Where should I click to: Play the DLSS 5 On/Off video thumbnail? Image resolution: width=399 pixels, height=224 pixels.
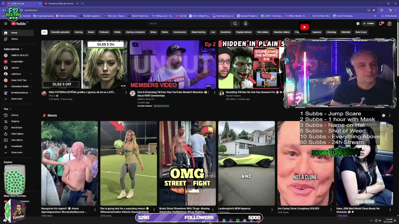[x=84, y=64]
